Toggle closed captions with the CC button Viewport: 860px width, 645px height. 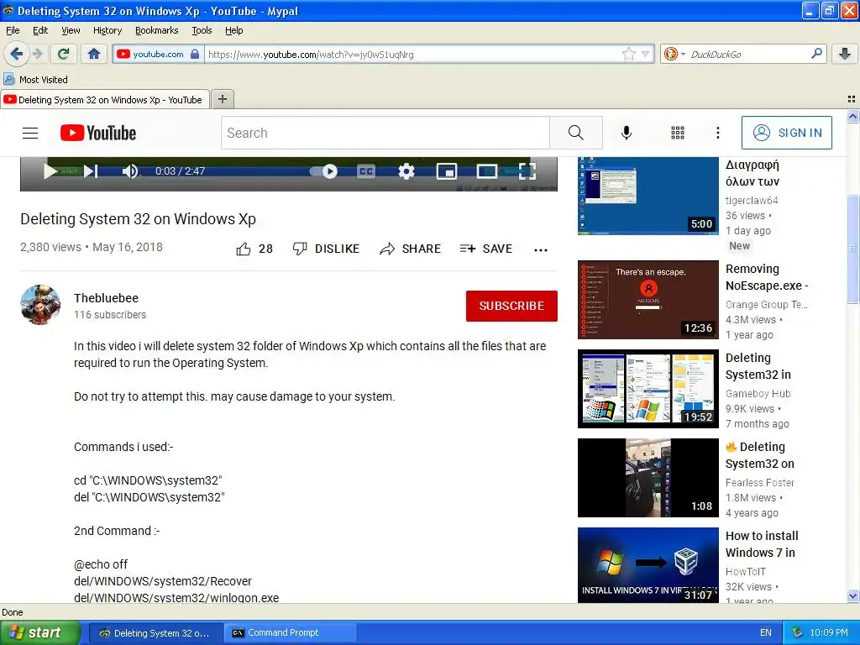pos(366,171)
